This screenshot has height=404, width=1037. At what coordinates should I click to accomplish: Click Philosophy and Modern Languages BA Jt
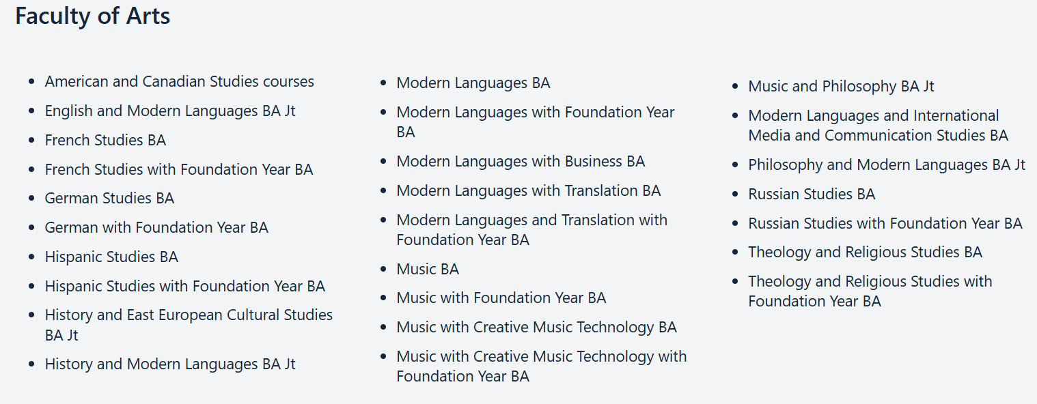(x=887, y=165)
